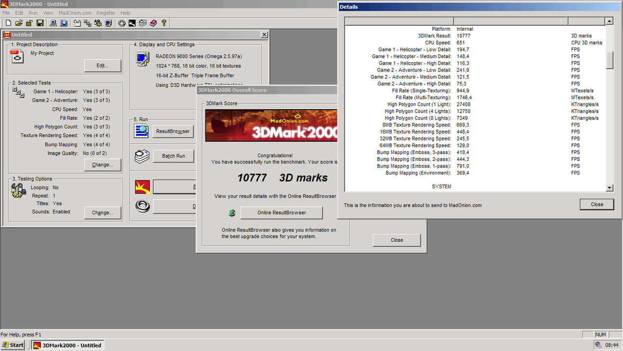Click the ResultBrowser magnifier icon in Run section
Viewport: 623px width, 351px height.
coord(141,131)
